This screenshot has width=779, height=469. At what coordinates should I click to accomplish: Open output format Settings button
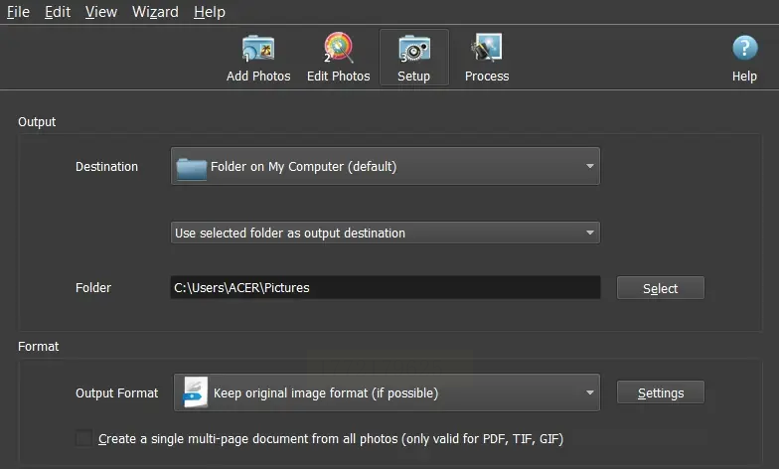660,392
